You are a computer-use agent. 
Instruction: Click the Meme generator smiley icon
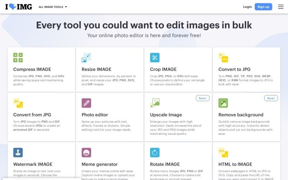pyautogui.click(x=86, y=153)
